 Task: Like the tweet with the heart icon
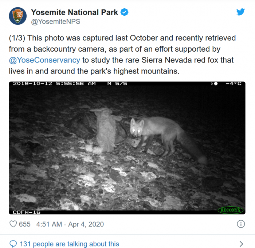pyautogui.click(x=13, y=224)
